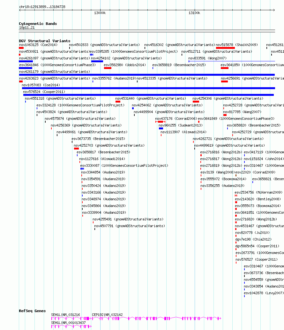Select nsv3343166 (Audano2019) label
Screen dimensions: 284x330
point(104,193)
